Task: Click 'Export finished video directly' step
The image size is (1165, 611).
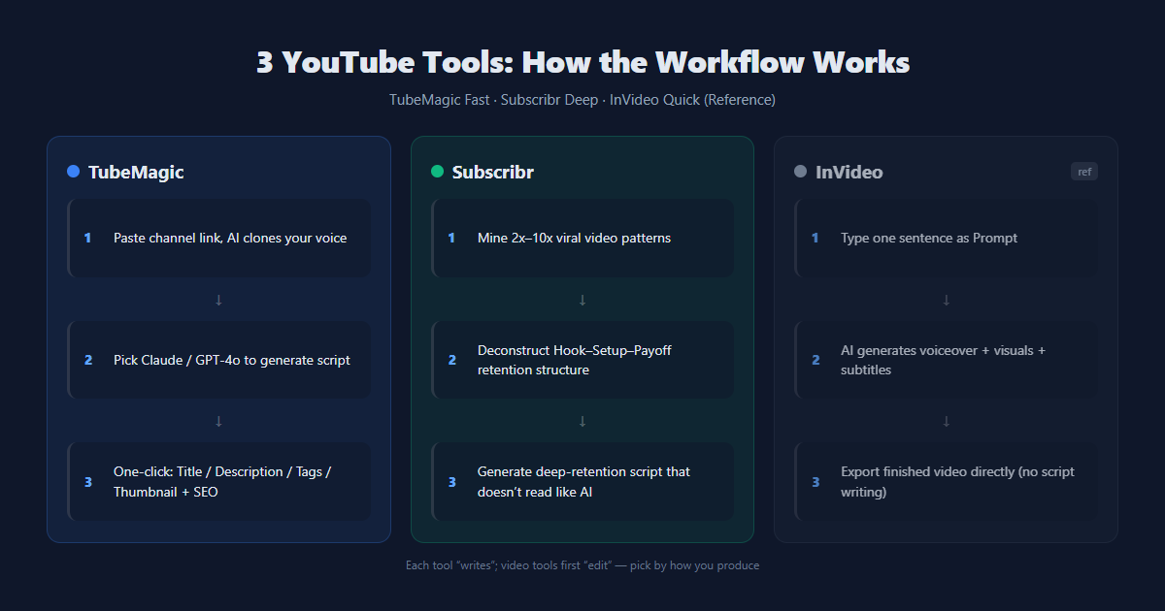Action: (x=947, y=482)
